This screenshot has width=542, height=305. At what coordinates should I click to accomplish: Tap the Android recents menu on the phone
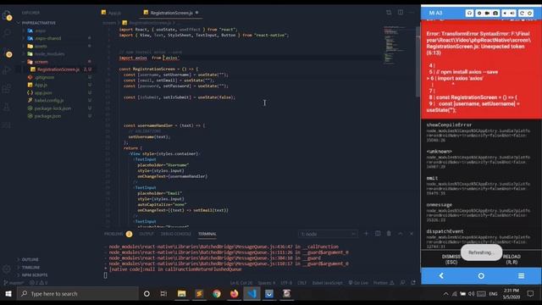click(x=522, y=275)
